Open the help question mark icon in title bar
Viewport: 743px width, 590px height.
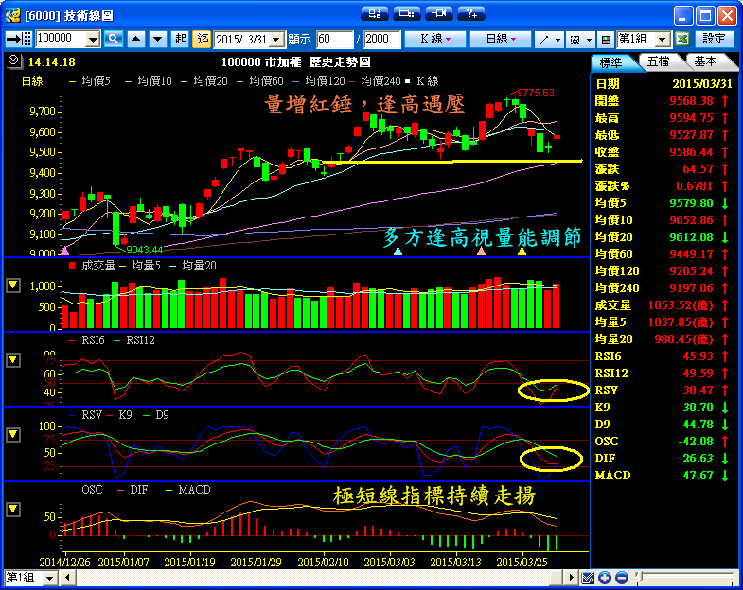pyautogui.click(x=470, y=13)
